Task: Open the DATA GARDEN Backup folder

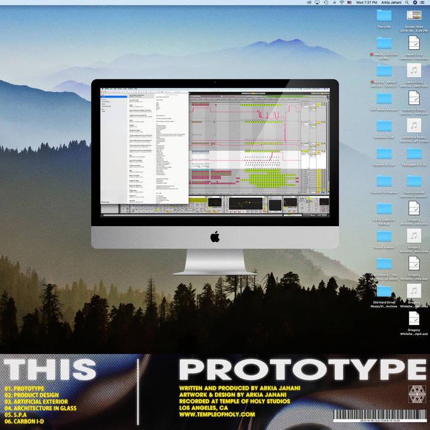Action: coord(384,208)
